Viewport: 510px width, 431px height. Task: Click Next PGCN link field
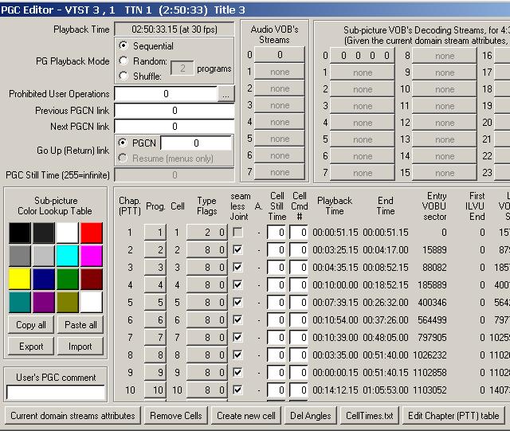(x=175, y=126)
